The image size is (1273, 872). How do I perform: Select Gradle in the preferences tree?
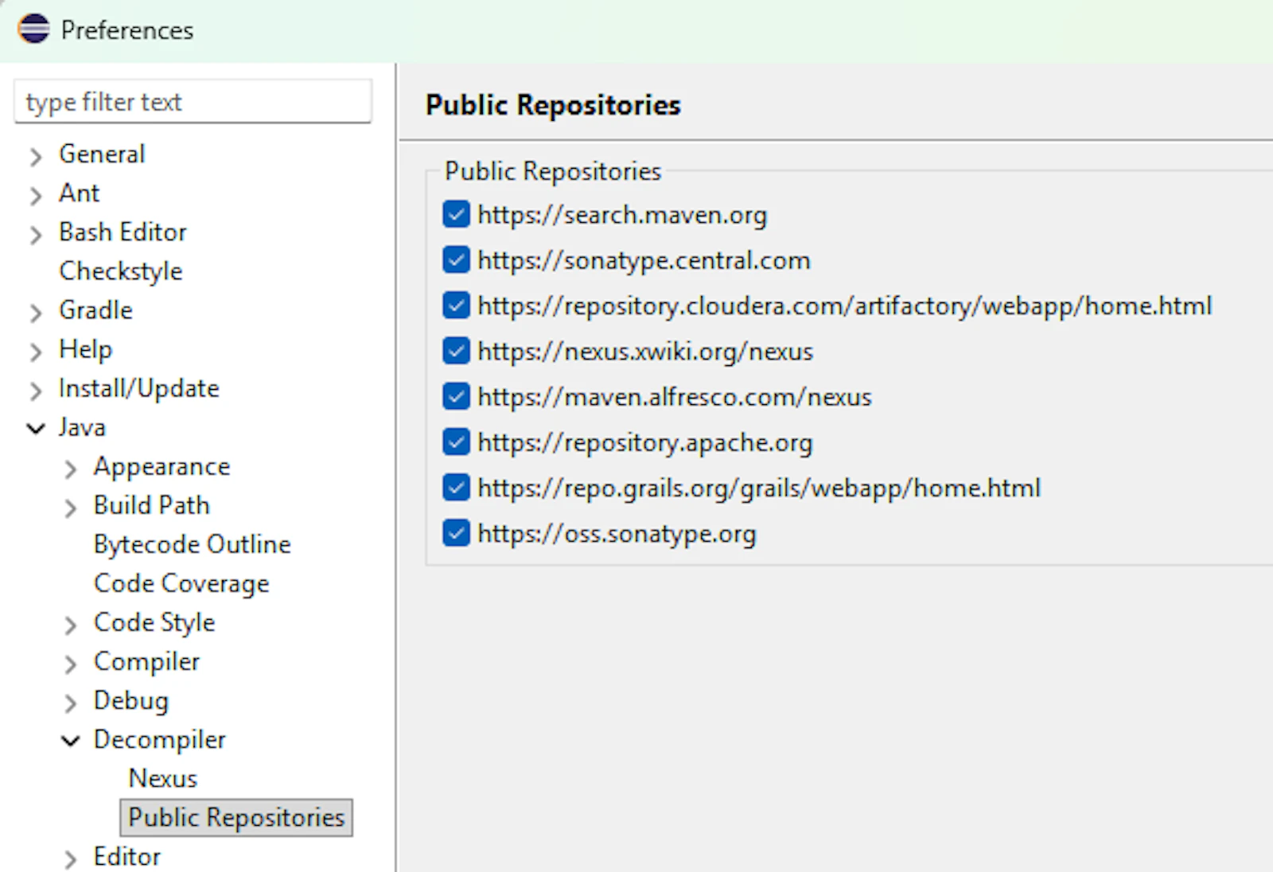coord(95,309)
